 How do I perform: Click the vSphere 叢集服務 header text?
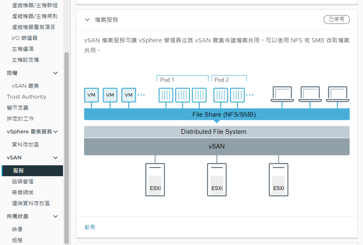click(x=29, y=131)
